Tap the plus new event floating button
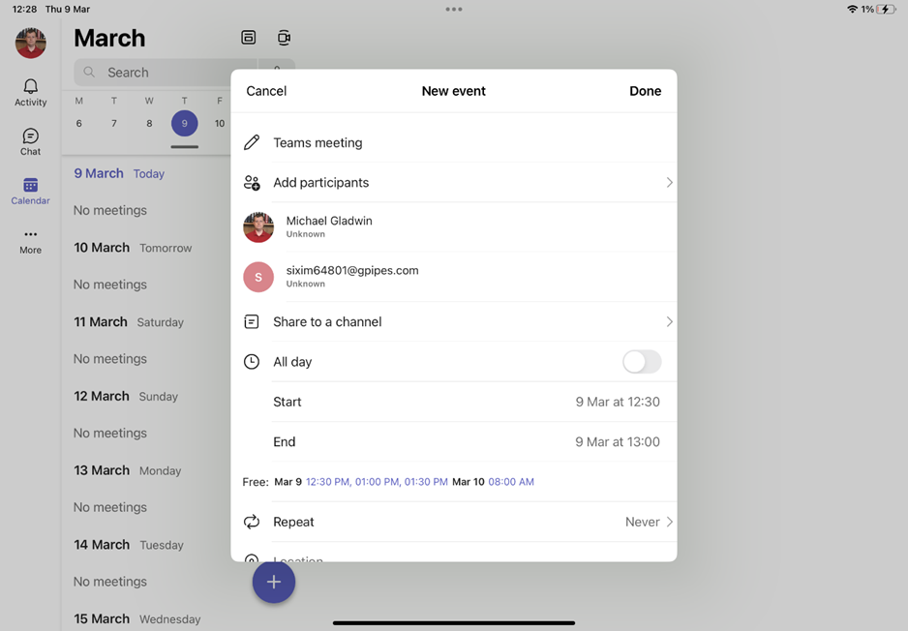This screenshot has width=908, height=631. tap(274, 582)
